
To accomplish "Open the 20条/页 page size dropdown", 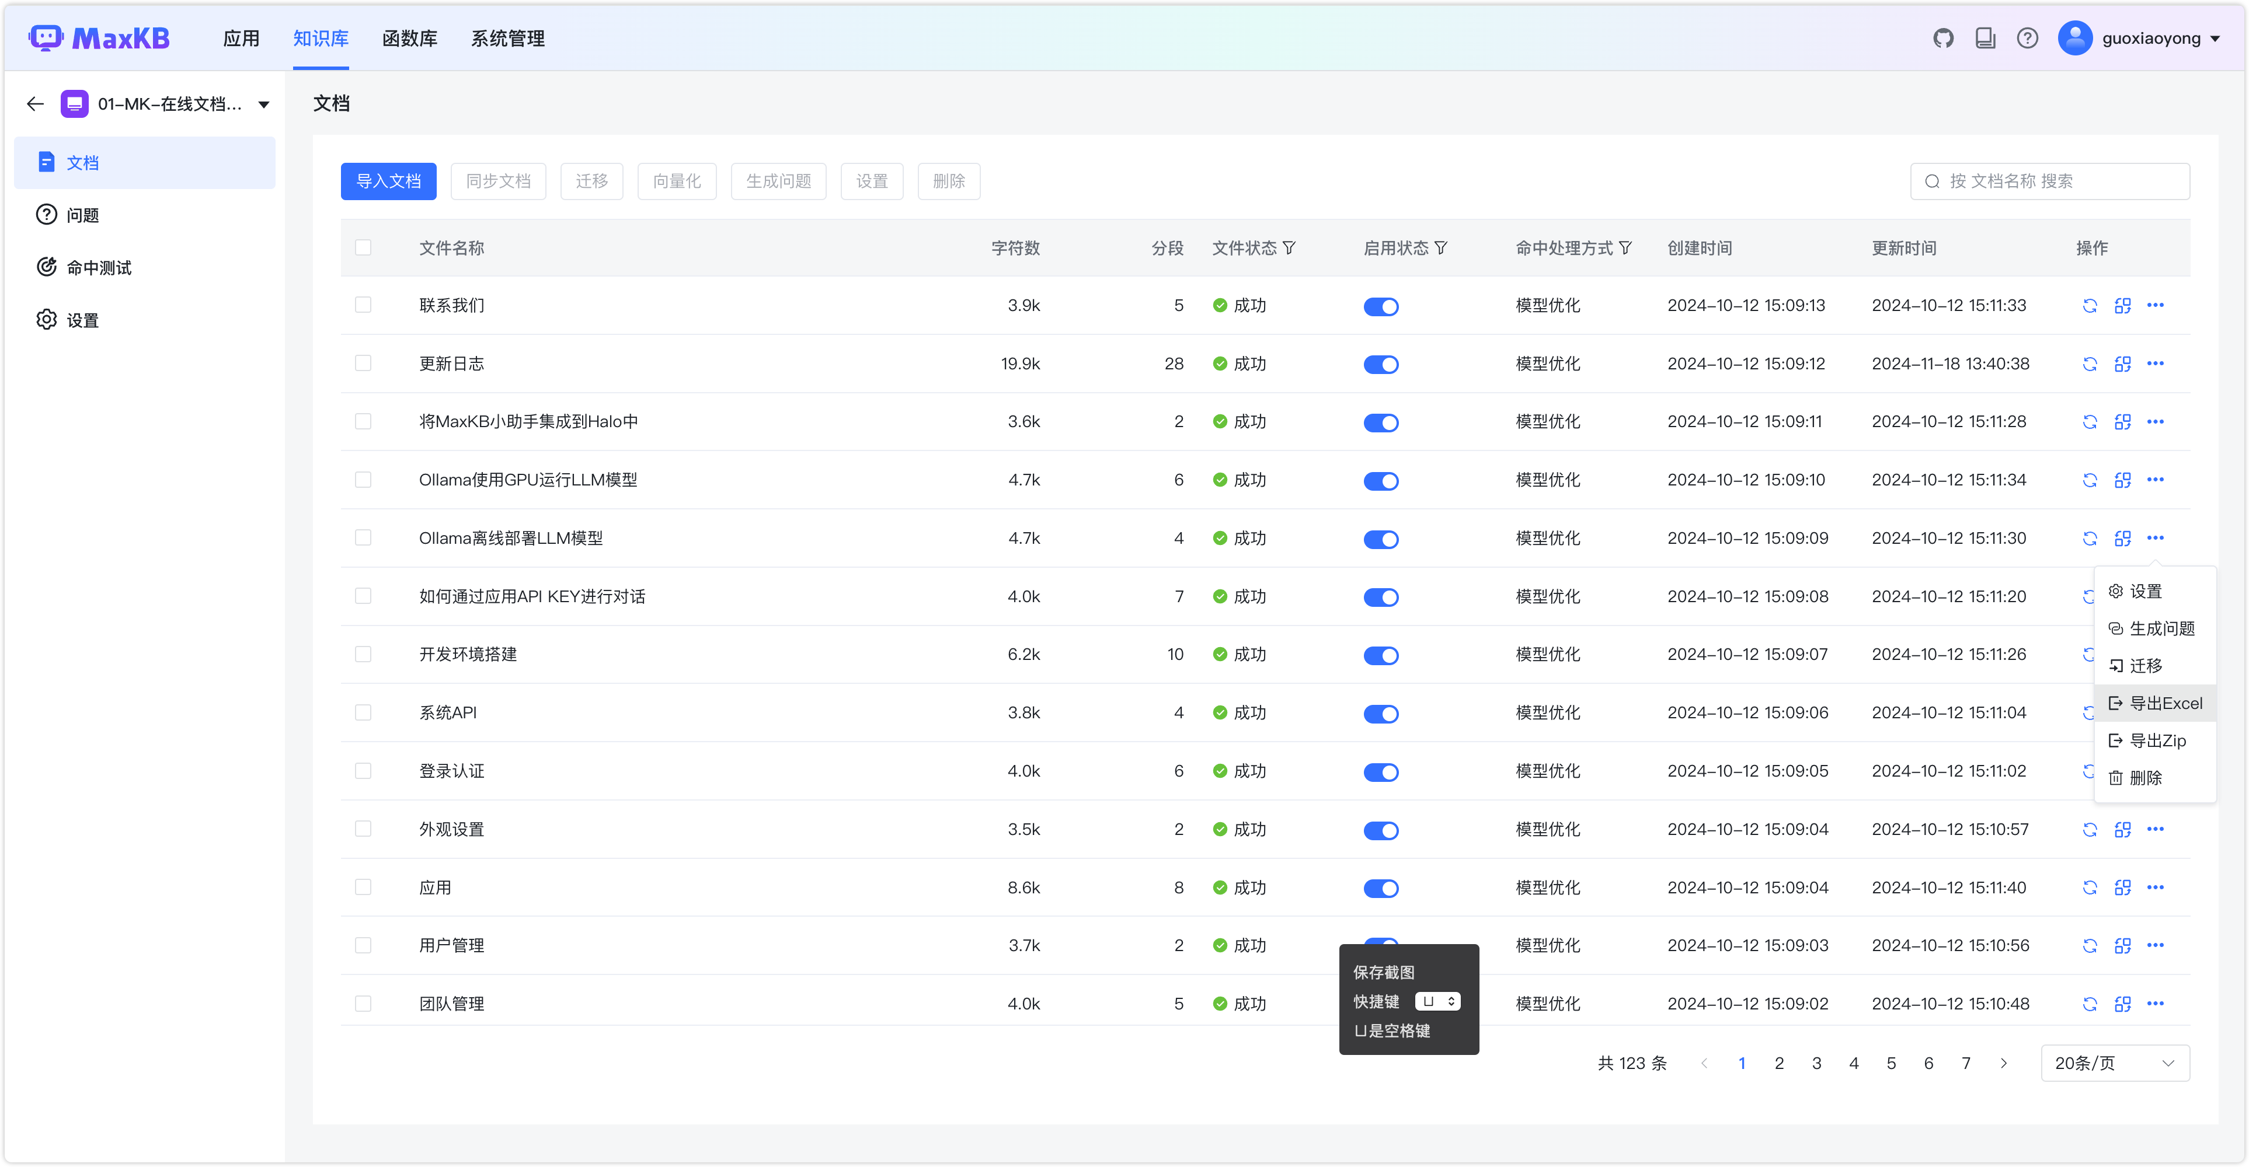I will pos(2114,1063).
